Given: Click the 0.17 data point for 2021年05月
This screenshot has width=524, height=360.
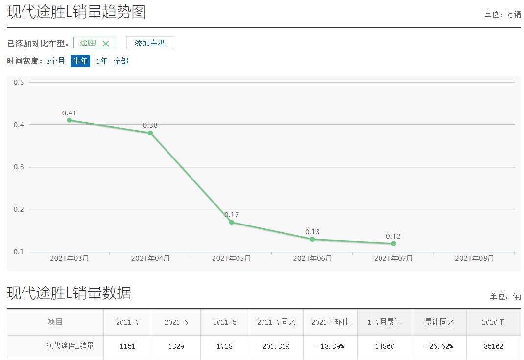Looking at the screenshot, I should (231, 222).
